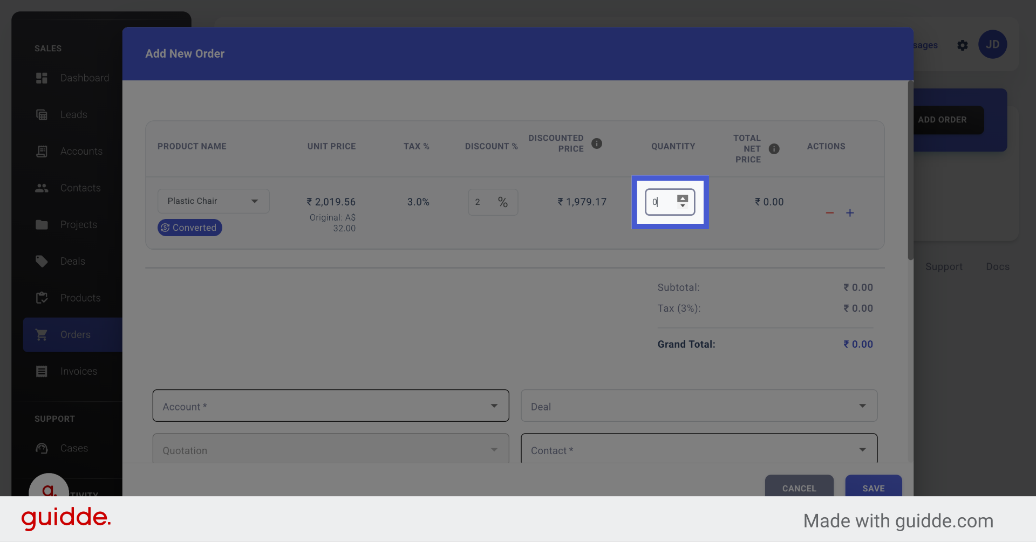Open the Docs link
The image size is (1036, 542).
[x=998, y=266]
